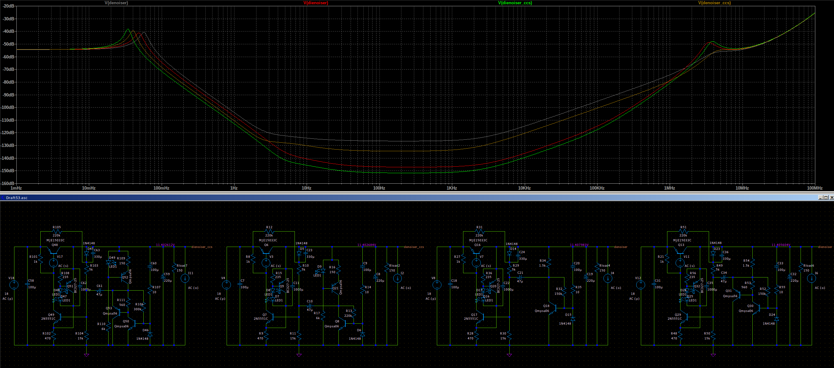Select resistor R12 symbol
The width and height of the screenshot is (834, 368).
[x=269, y=231]
